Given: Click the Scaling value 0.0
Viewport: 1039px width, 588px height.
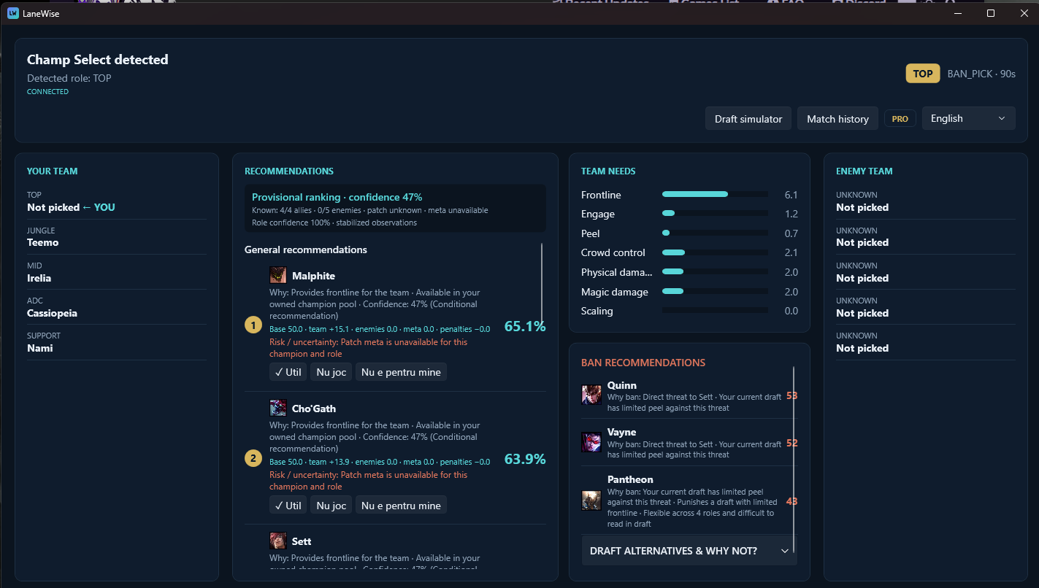Looking at the screenshot, I should [791, 311].
